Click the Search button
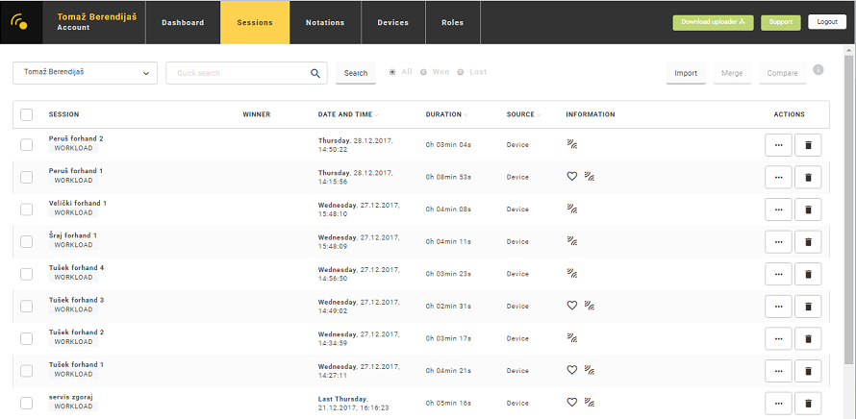The width and height of the screenshot is (856, 419). point(356,73)
